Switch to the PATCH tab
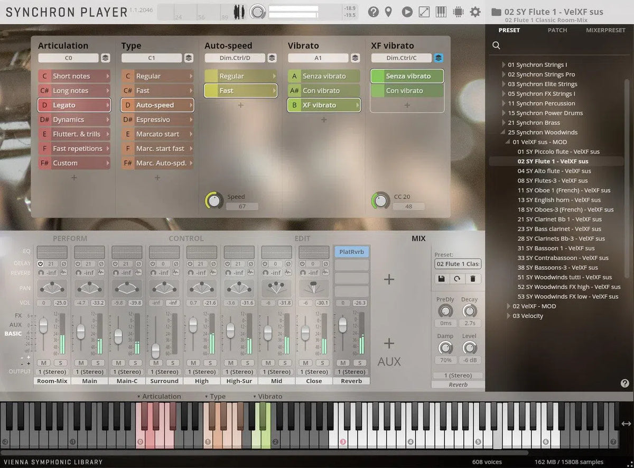The width and height of the screenshot is (634, 468). point(557,30)
